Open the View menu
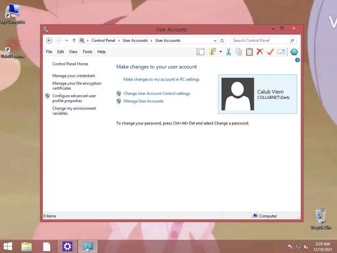 point(73,52)
